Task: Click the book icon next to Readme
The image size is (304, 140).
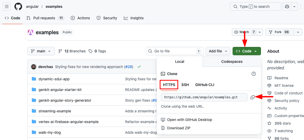Action: [269, 78]
